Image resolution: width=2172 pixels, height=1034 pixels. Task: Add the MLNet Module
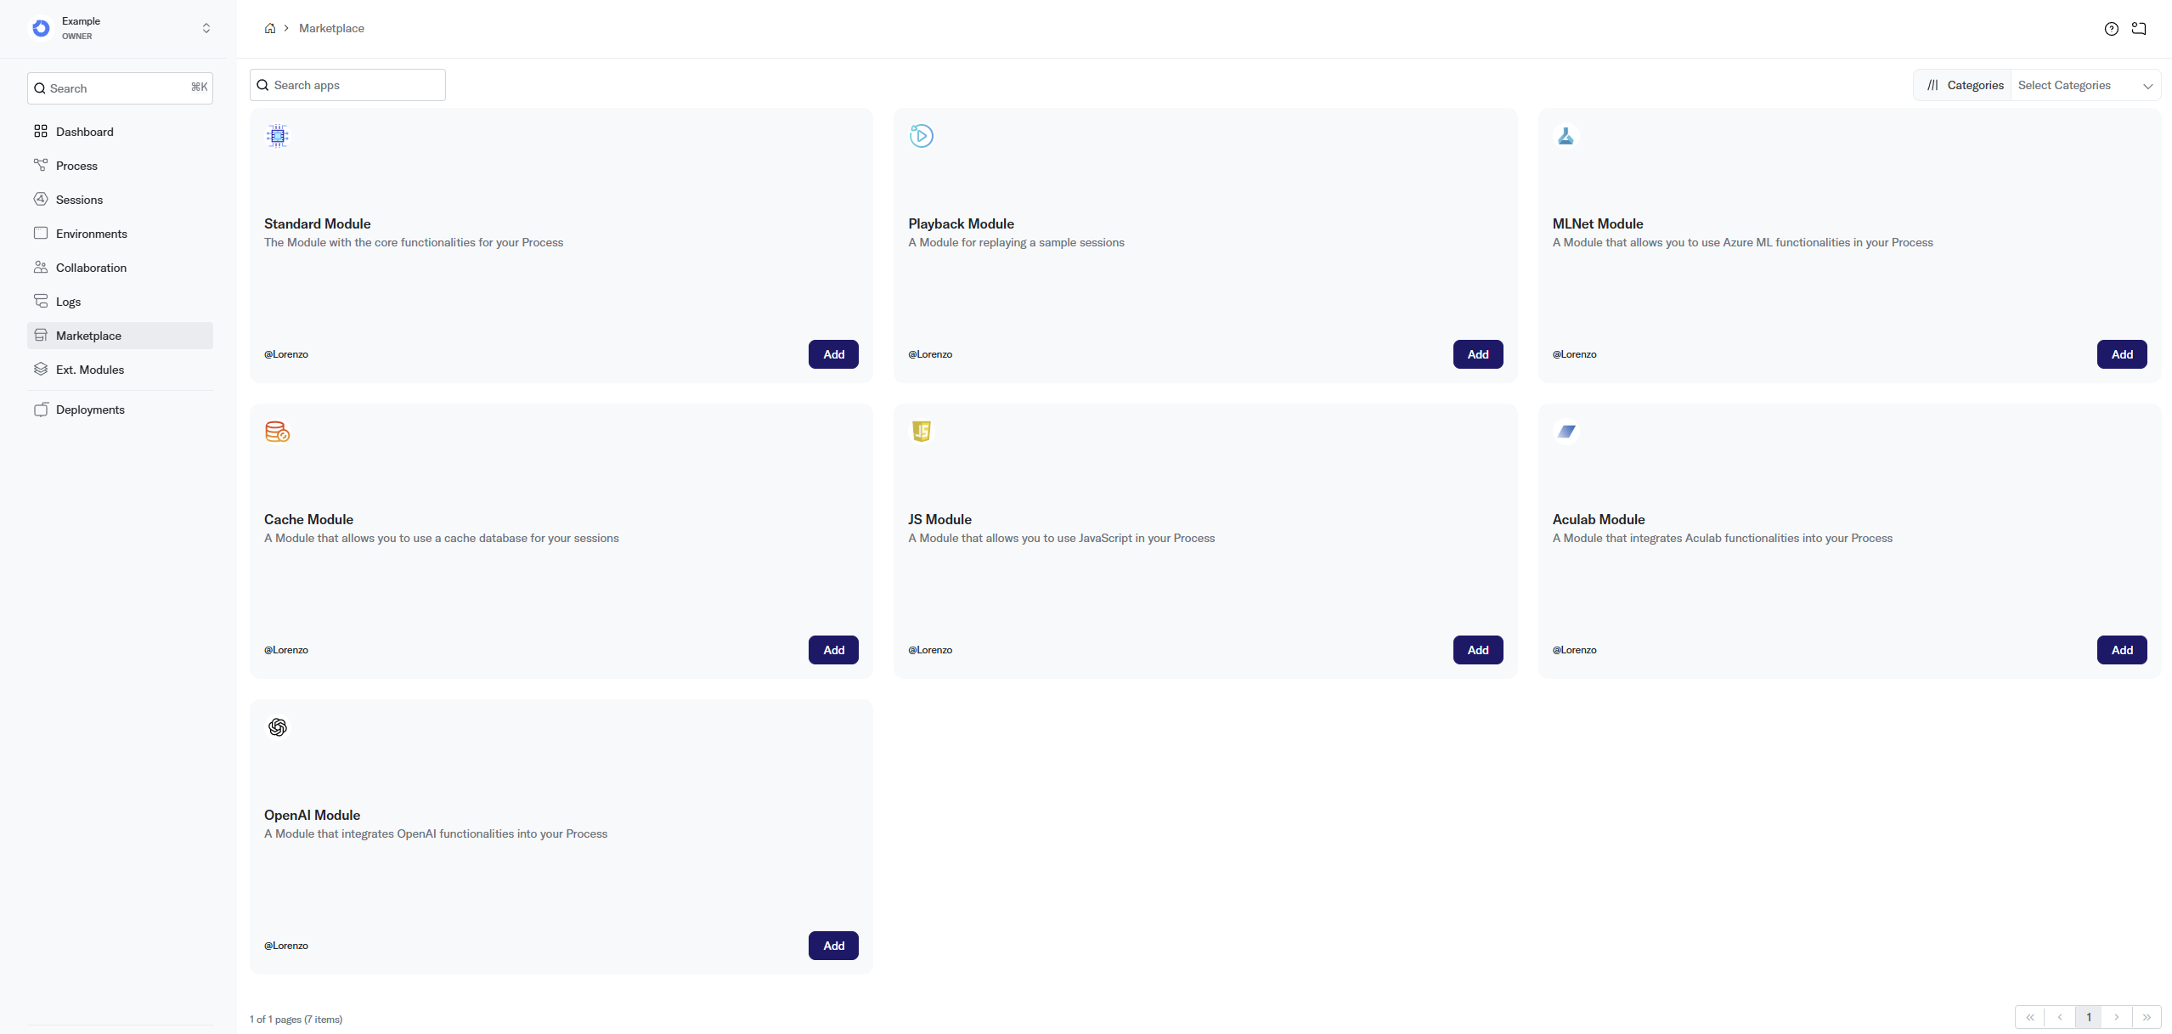point(2122,354)
